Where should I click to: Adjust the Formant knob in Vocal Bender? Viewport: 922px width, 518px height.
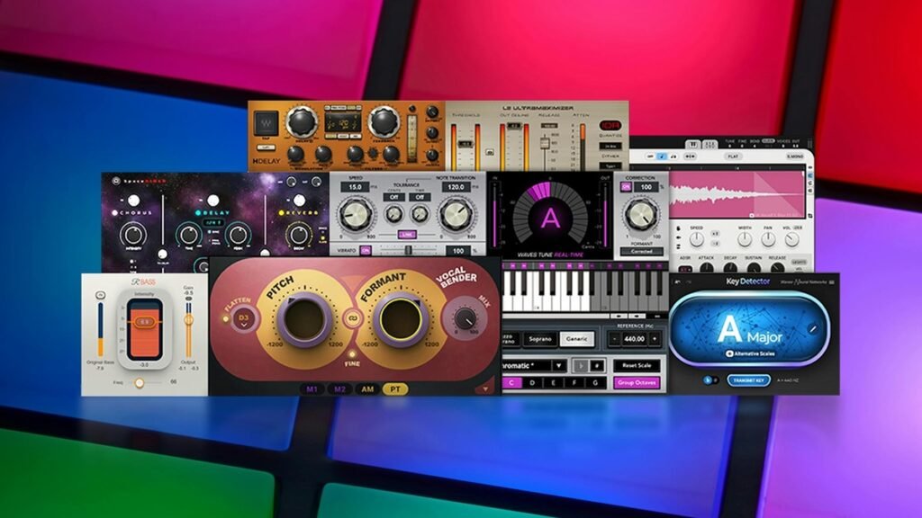[x=400, y=318]
